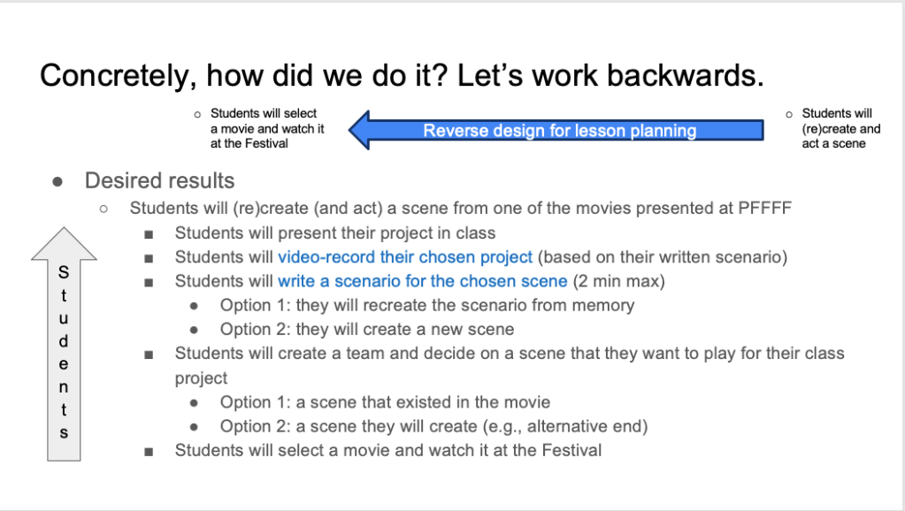
Task: Click the small-font "select a movie" note near the arrowhead
Action: click(260, 128)
